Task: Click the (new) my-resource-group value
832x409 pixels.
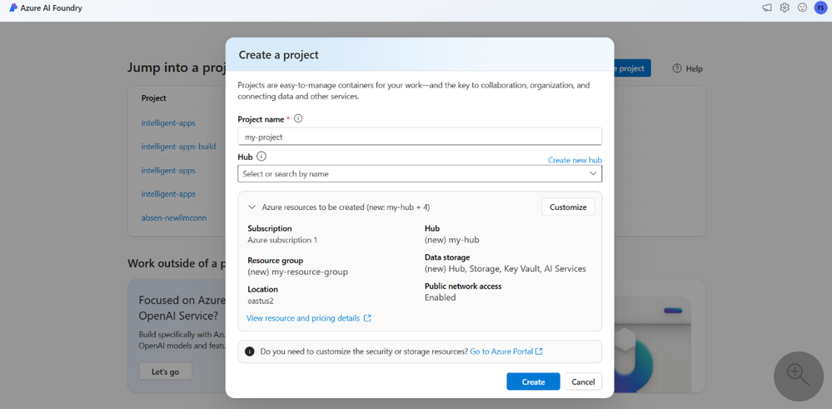Action: coord(297,272)
